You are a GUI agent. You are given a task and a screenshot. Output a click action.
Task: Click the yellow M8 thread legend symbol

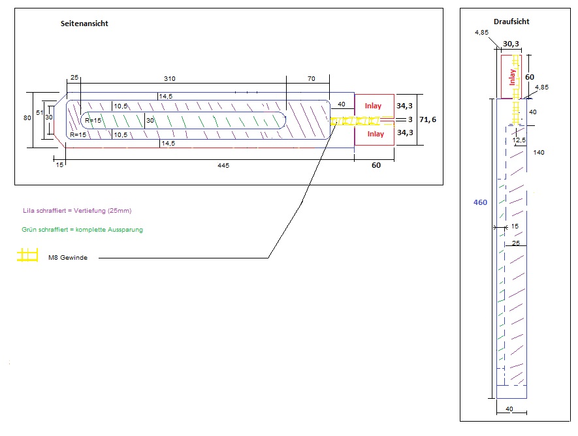point(27,256)
